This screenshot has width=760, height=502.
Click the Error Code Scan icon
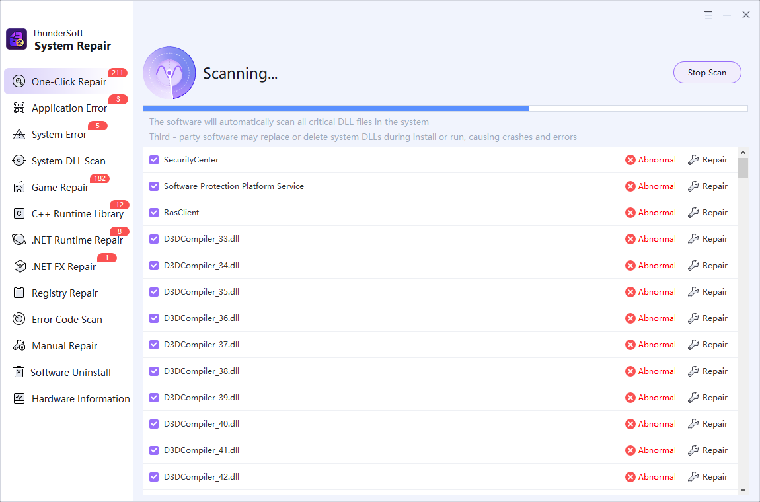(x=19, y=320)
